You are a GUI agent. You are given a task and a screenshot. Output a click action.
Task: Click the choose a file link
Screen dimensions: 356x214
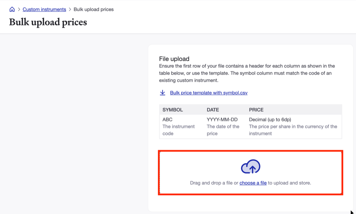coord(253,183)
